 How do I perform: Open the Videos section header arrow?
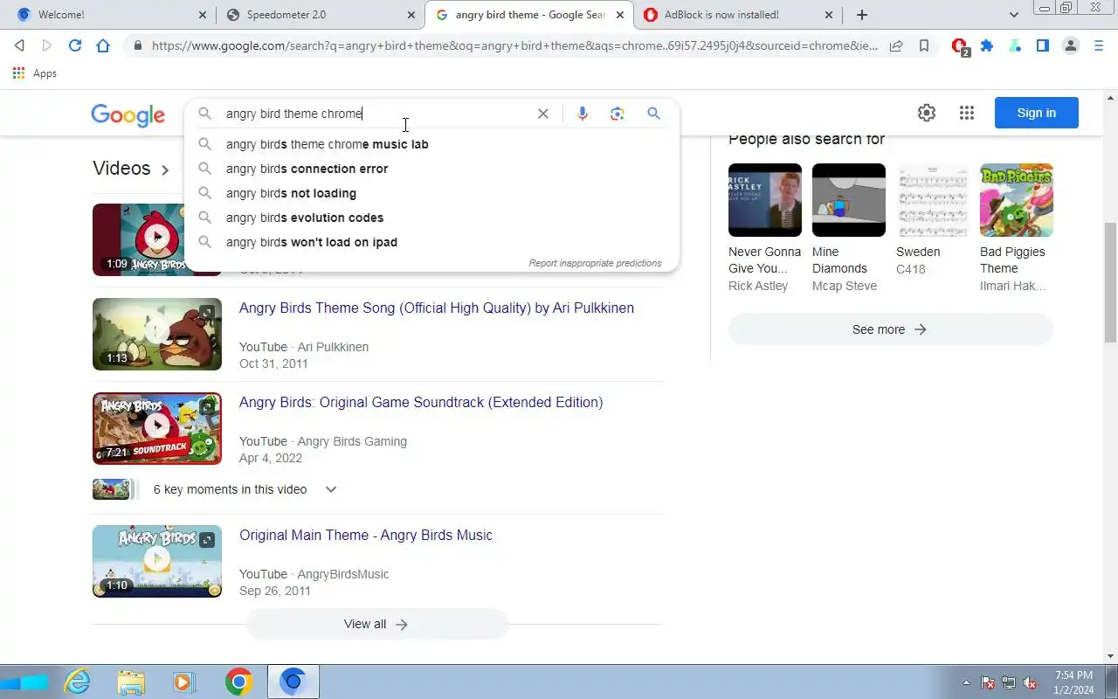point(165,170)
